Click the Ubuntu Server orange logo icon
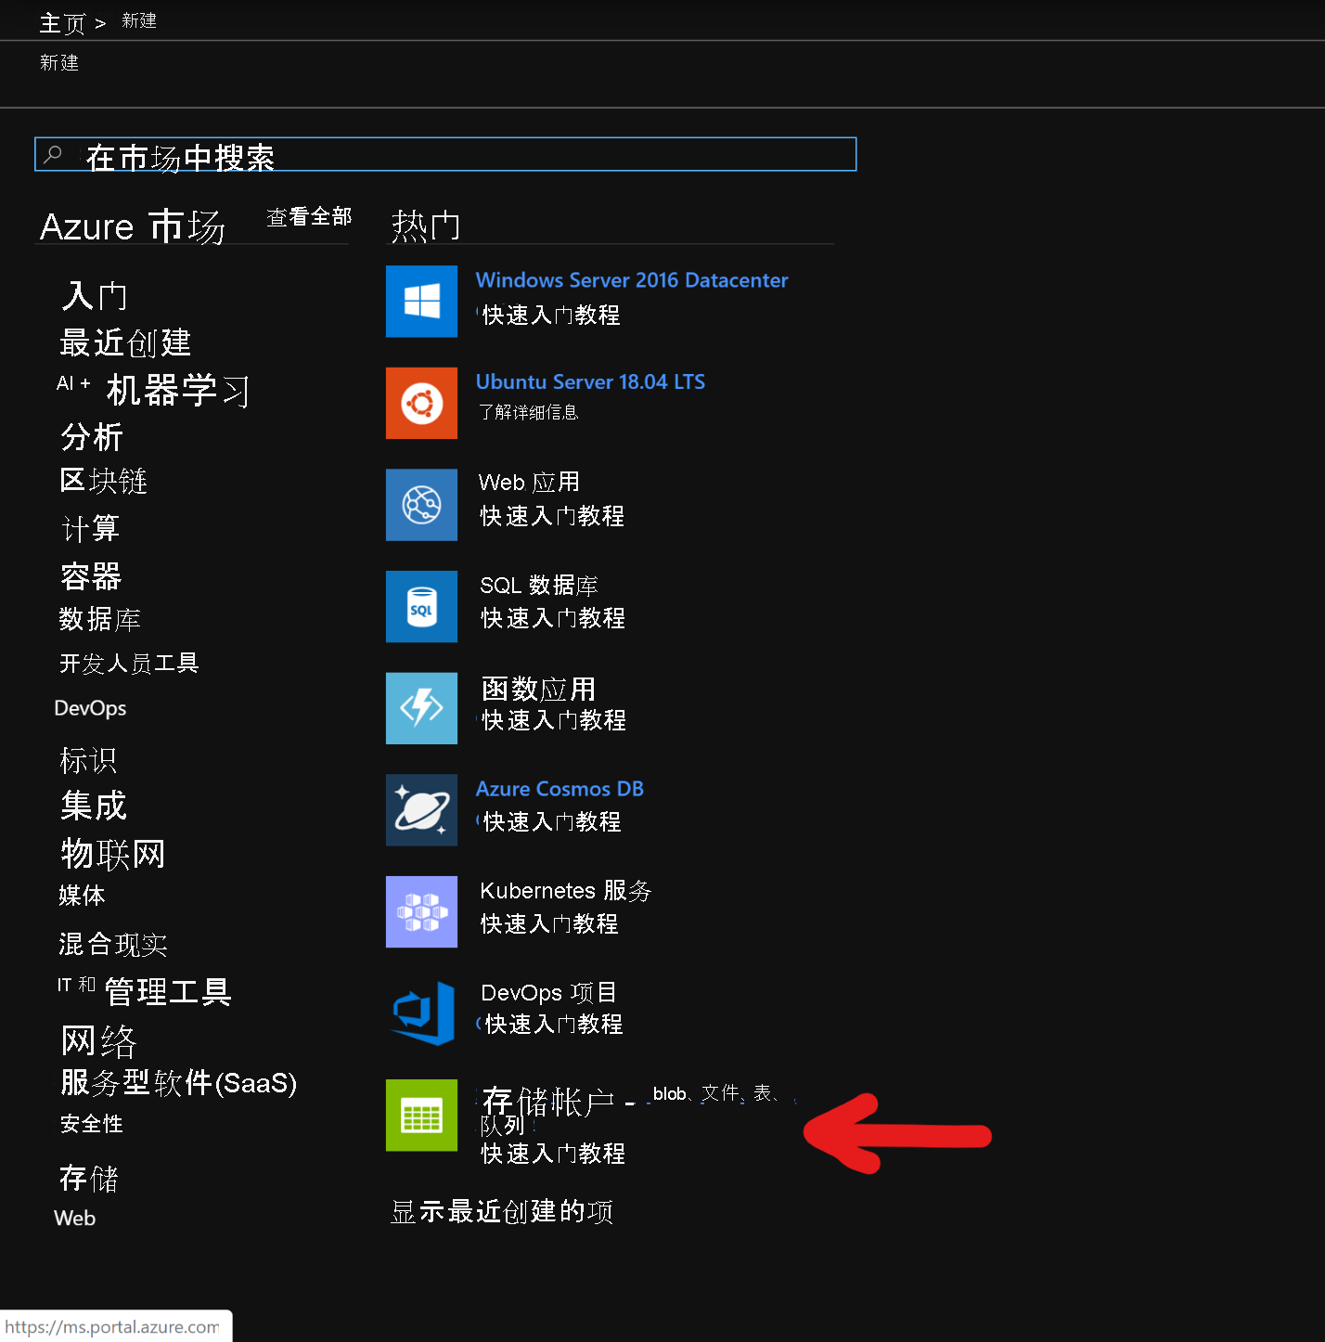Screen dimensions: 1325x1342 click(x=421, y=403)
